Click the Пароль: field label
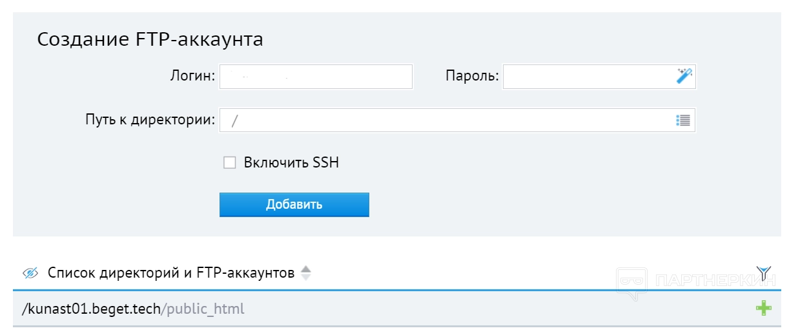The width and height of the screenshot is (809, 335). (472, 76)
